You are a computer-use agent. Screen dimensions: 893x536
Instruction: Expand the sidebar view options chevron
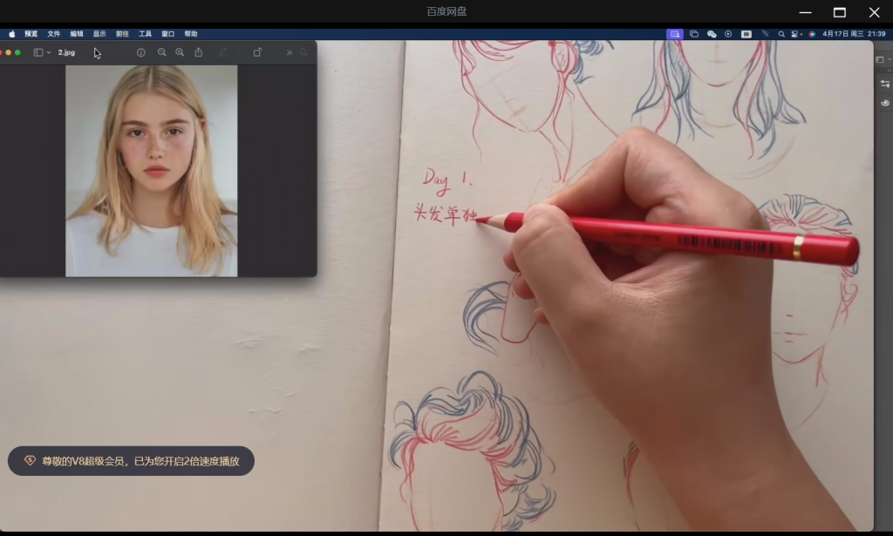(49, 52)
